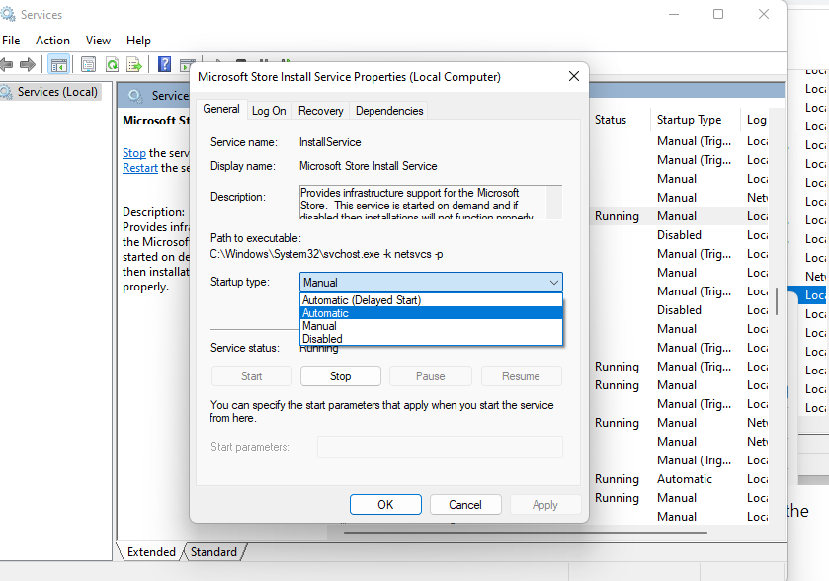Screen dimensions: 829x581
Task: Open the Recovery tab
Action: click(x=320, y=111)
